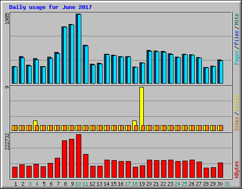Select day "23" on the x-axis
Screen dimensions: 242x189
pos(170,184)
